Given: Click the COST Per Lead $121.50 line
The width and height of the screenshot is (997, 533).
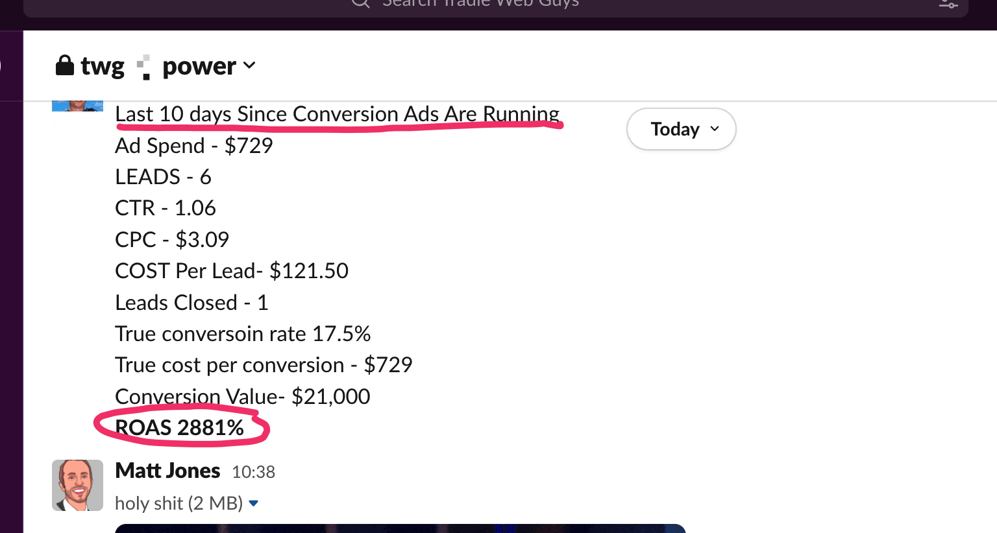Looking at the screenshot, I should 231,271.
